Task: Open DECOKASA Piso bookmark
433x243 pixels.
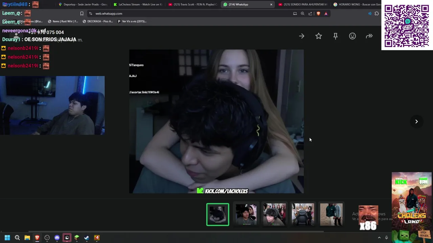Action: coord(98,21)
